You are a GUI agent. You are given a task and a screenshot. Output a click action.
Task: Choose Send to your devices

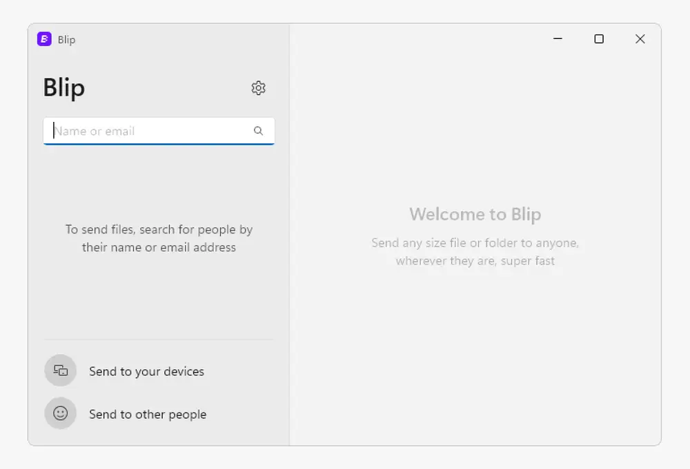pyautogui.click(x=146, y=371)
